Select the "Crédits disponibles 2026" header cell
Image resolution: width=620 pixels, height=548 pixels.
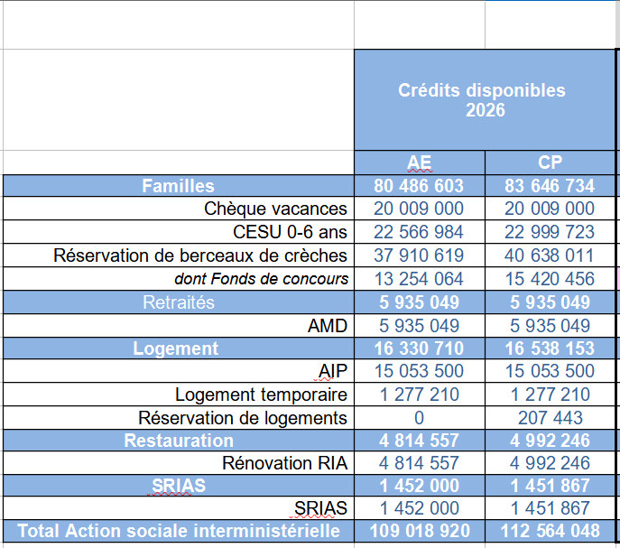(483, 100)
